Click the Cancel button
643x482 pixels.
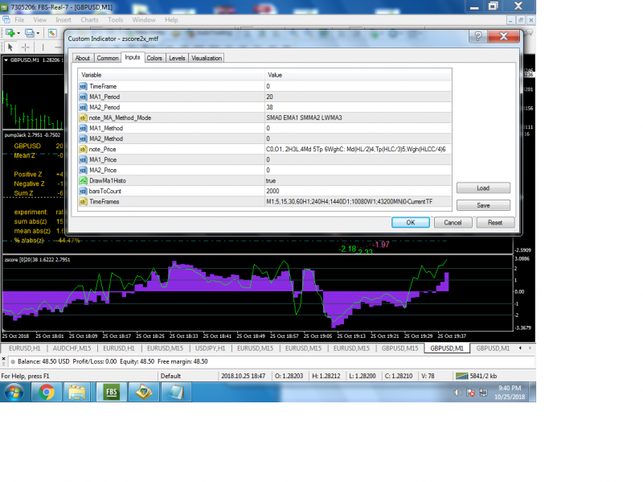pos(453,223)
